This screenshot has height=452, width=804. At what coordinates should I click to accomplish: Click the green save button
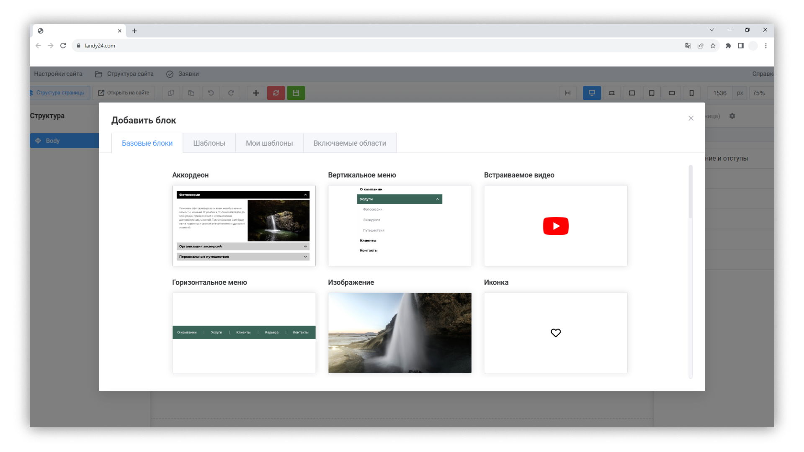coord(296,93)
